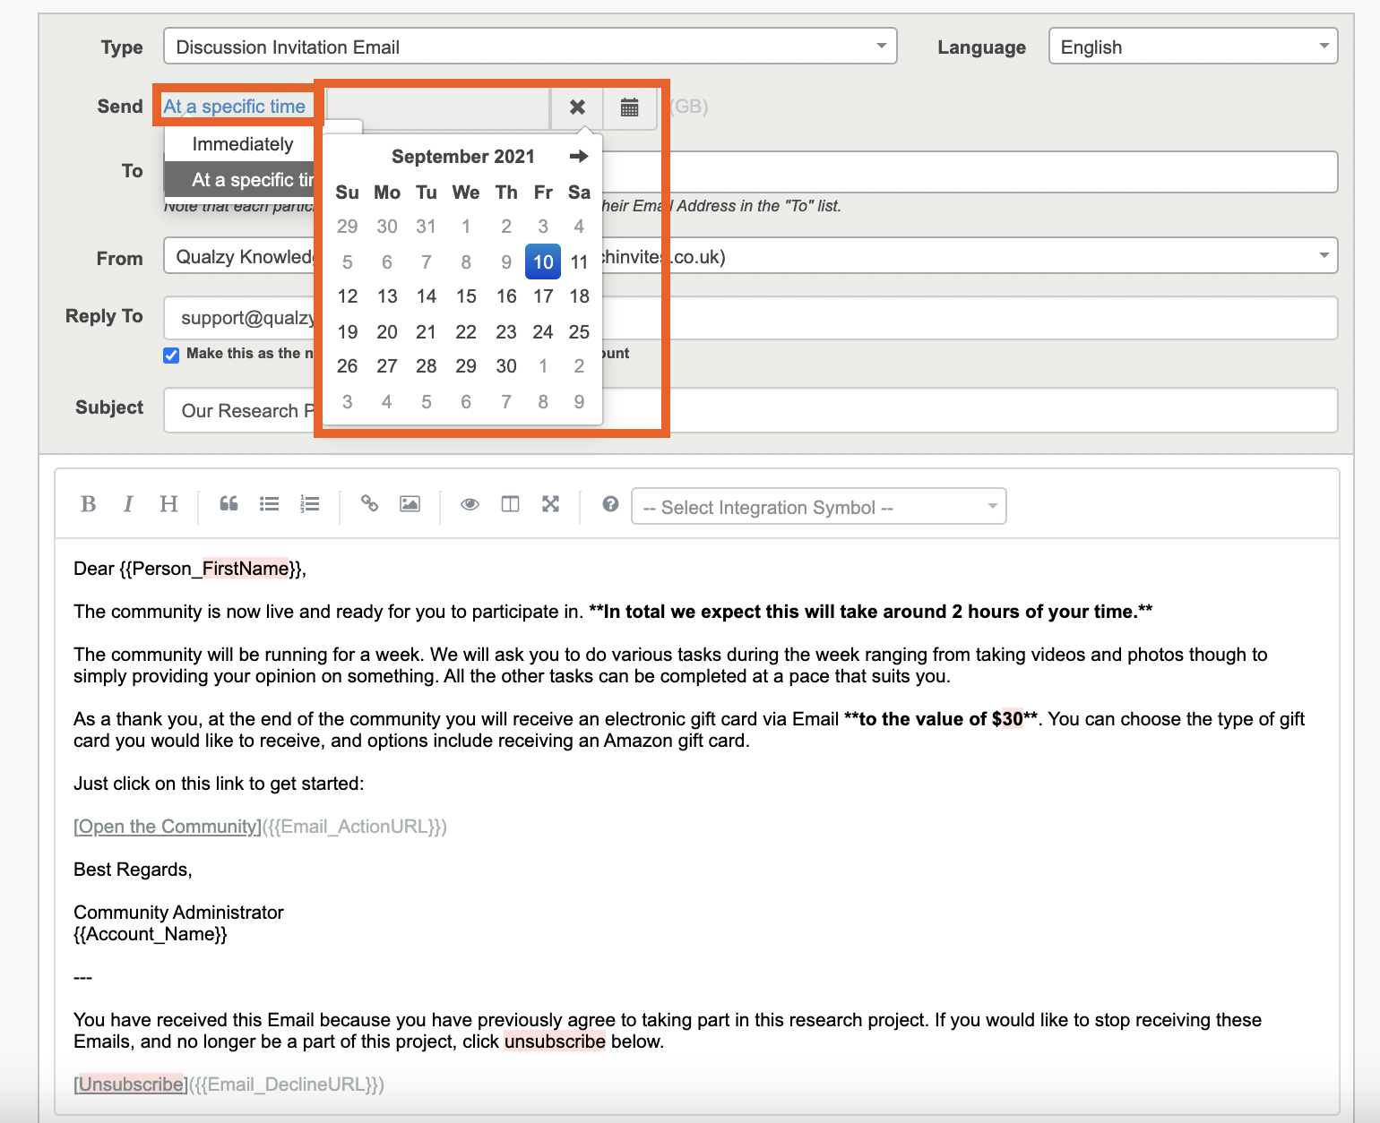Insert a heading with the H icon

tap(168, 504)
